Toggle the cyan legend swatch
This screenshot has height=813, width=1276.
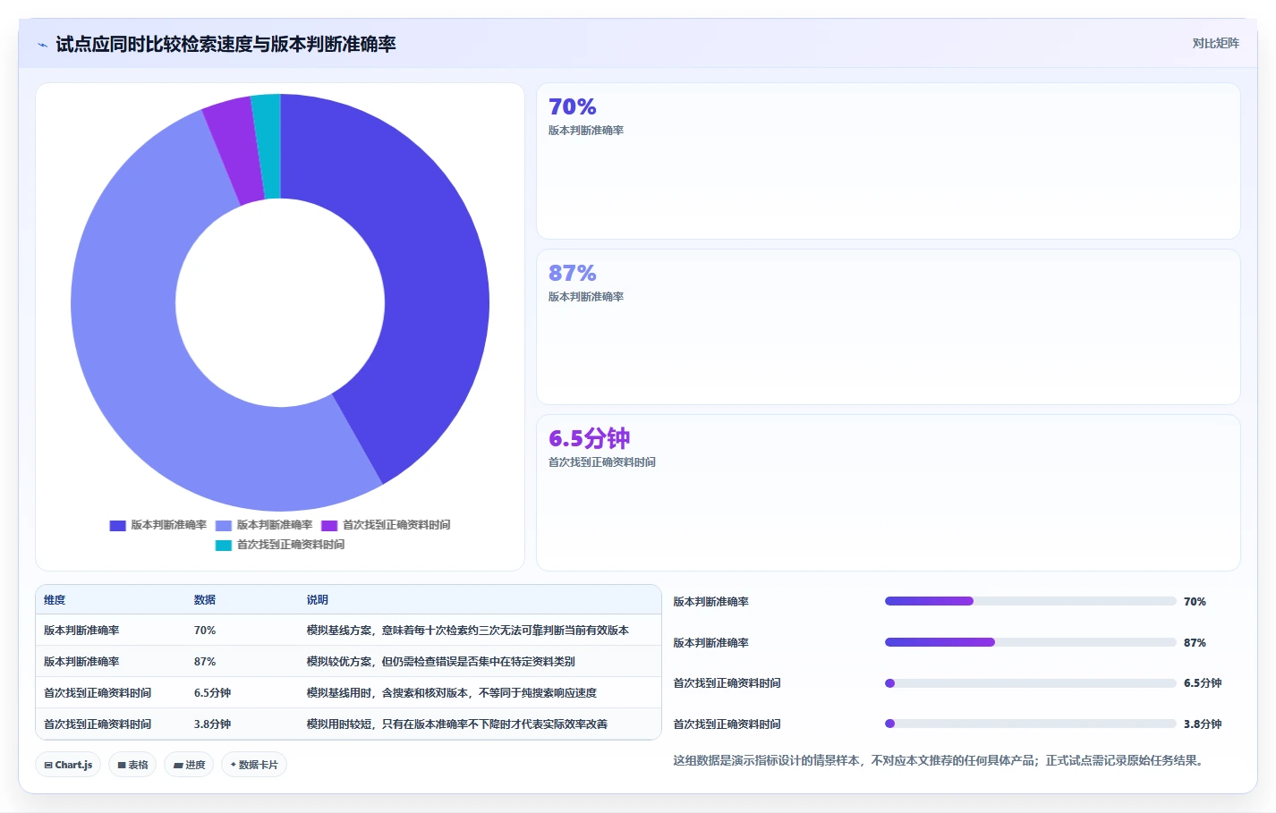point(224,546)
